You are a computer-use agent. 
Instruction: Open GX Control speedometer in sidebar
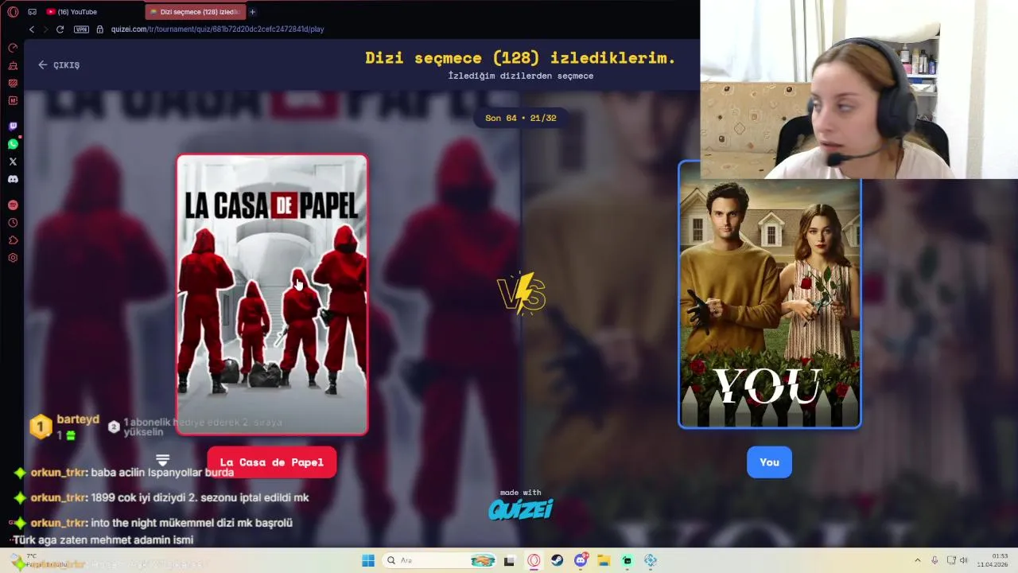pyautogui.click(x=13, y=48)
